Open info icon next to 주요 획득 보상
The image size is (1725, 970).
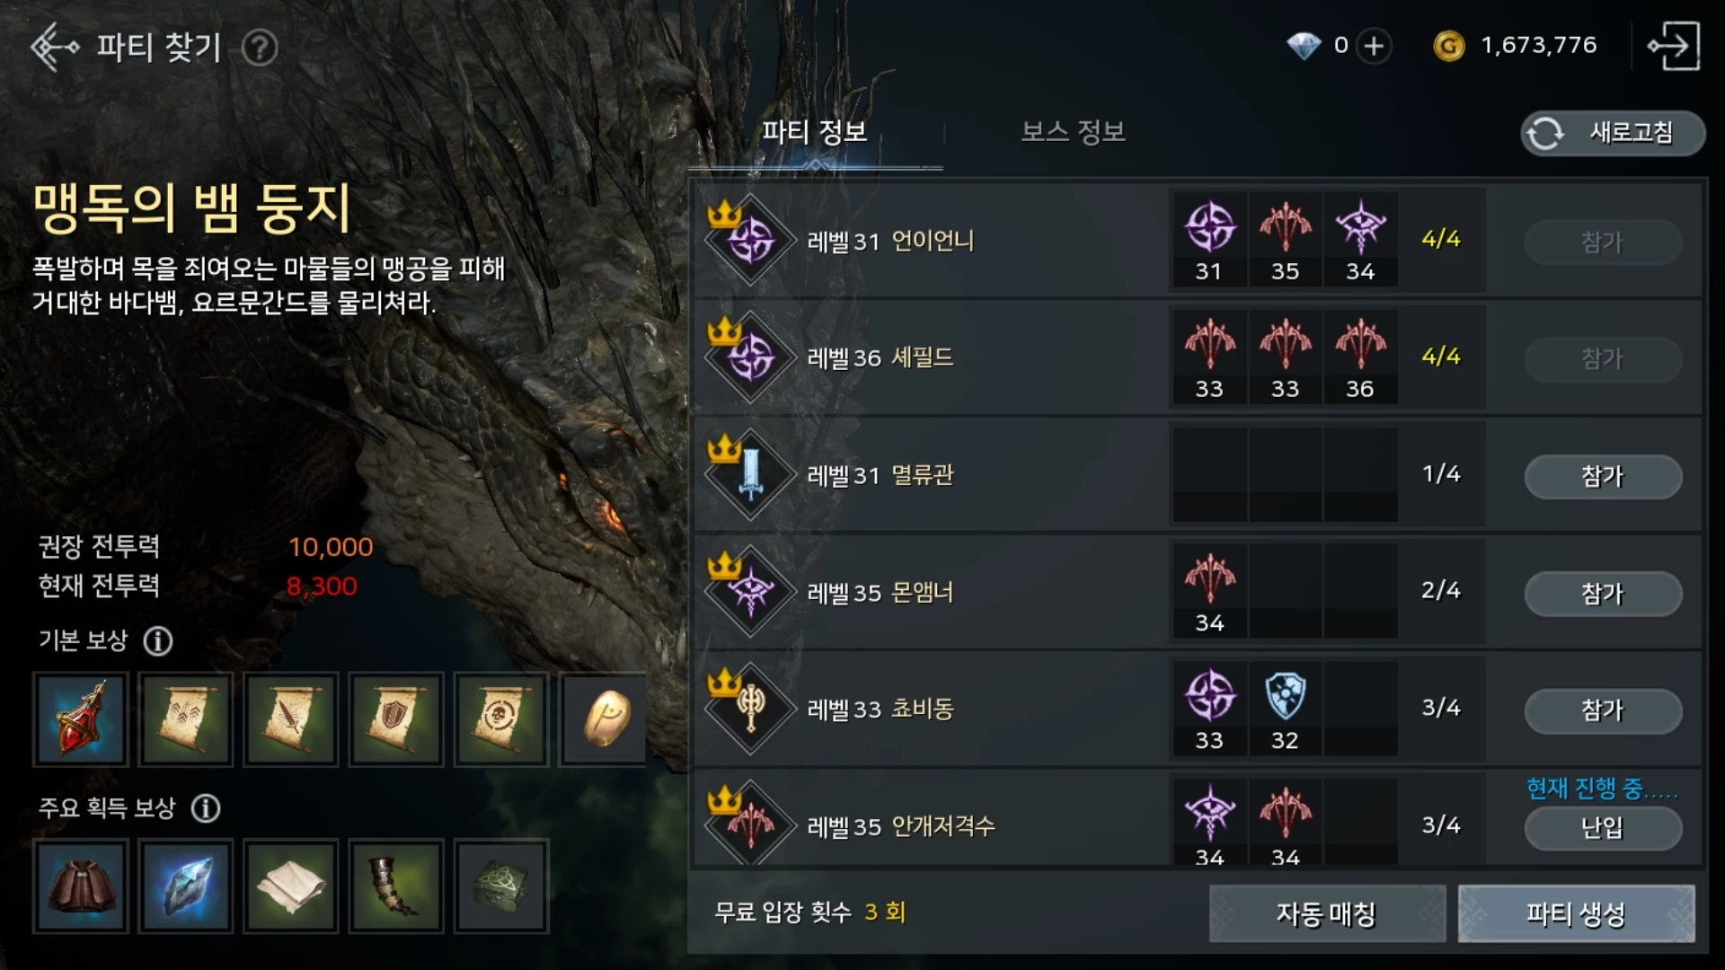point(206,808)
